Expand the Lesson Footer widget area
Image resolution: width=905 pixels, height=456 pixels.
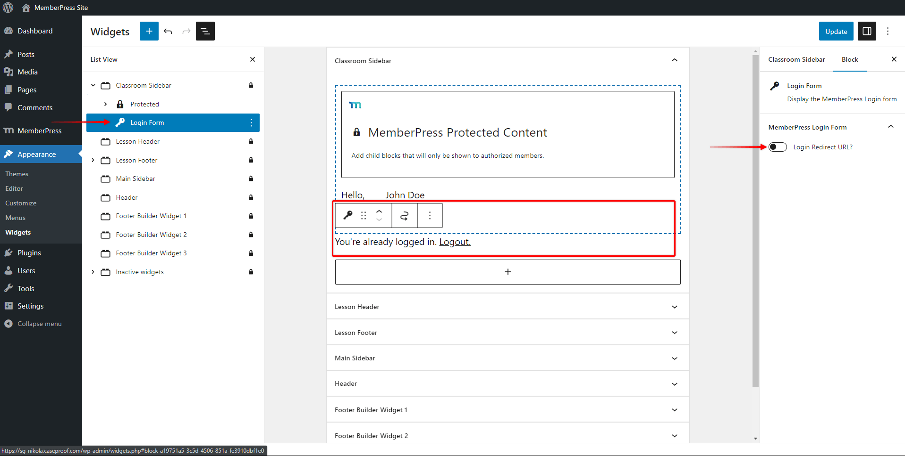[507, 333]
